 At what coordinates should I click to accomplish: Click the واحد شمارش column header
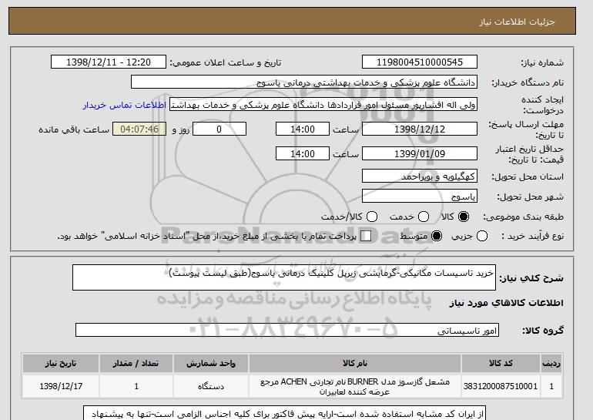pyautogui.click(x=211, y=363)
